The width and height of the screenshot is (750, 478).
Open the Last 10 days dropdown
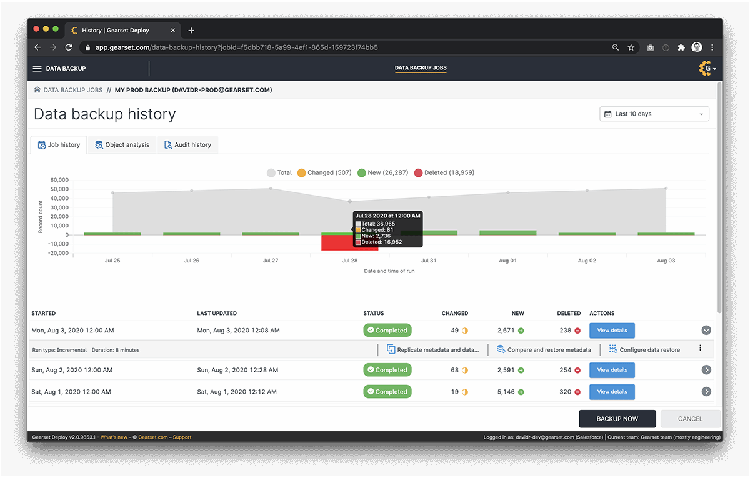coord(654,114)
